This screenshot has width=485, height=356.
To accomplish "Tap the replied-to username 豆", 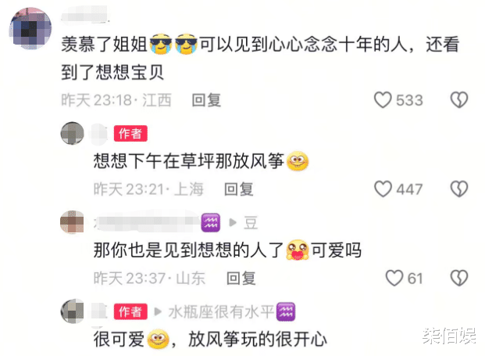I will click(251, 222).
